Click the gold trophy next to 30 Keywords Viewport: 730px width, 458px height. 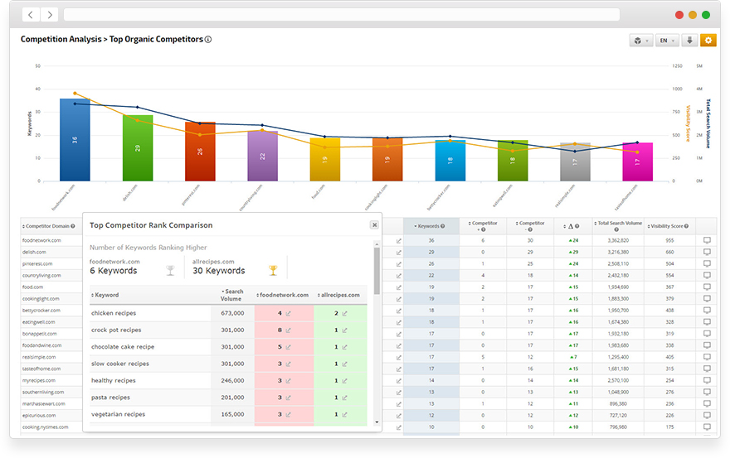coord(273,270)
